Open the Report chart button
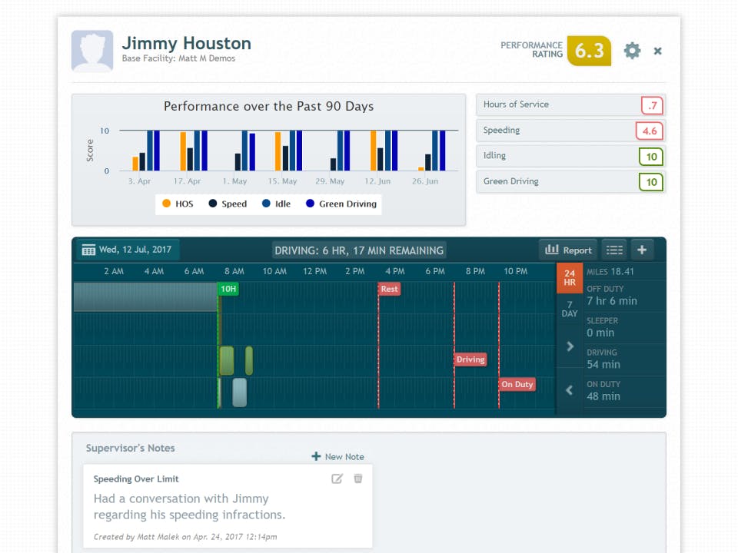The image size is (738, 553). pos(568,250)
